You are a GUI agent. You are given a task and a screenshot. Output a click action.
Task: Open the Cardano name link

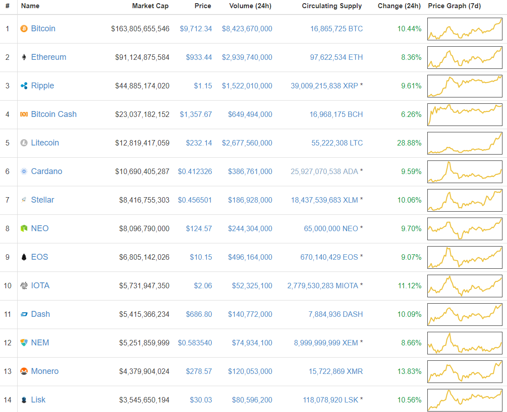tap(47, 171)
